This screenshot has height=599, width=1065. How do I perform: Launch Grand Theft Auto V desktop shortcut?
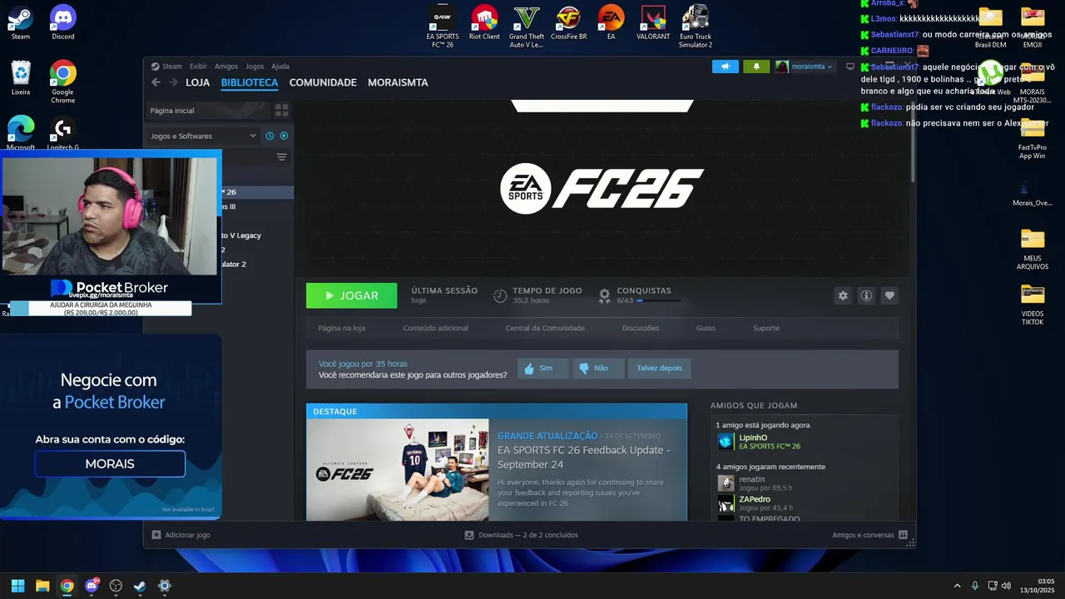point(527,27)
